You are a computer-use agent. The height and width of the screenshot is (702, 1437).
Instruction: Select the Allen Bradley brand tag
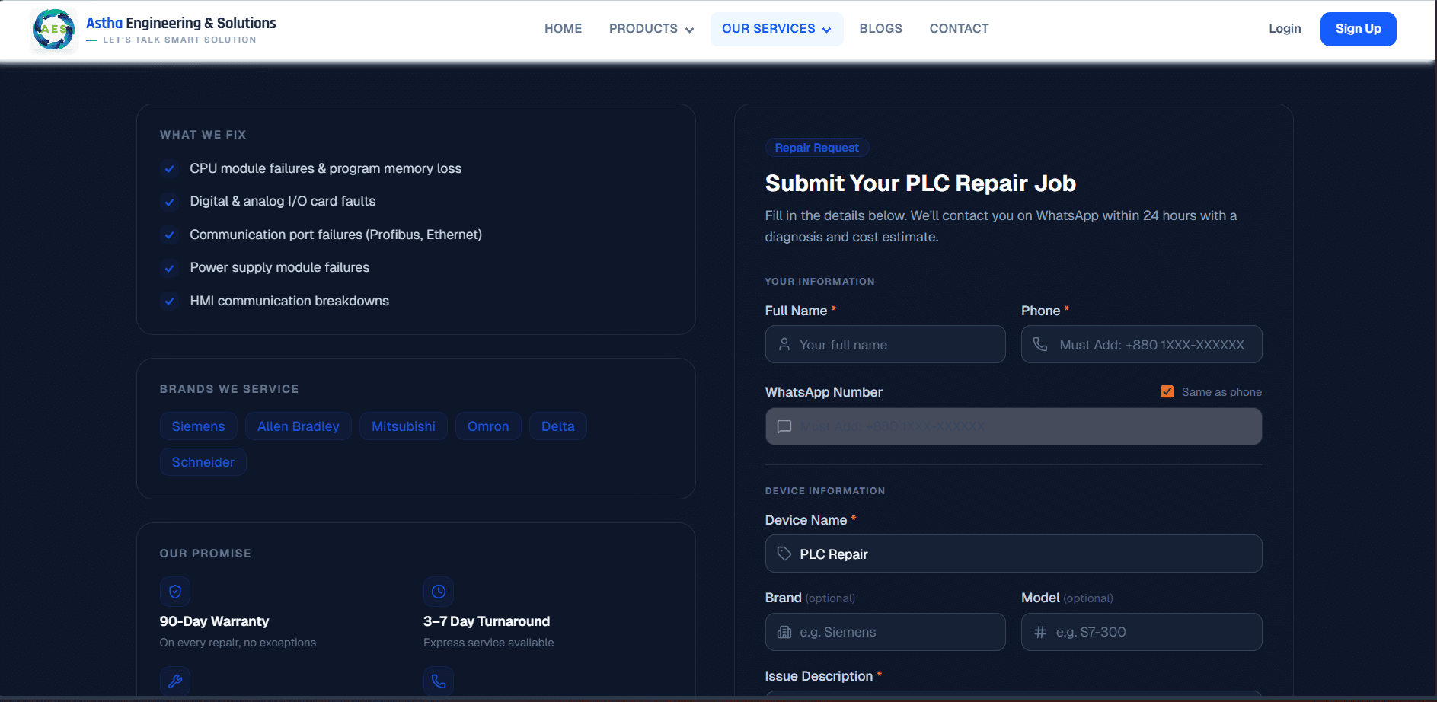point(299,426)
